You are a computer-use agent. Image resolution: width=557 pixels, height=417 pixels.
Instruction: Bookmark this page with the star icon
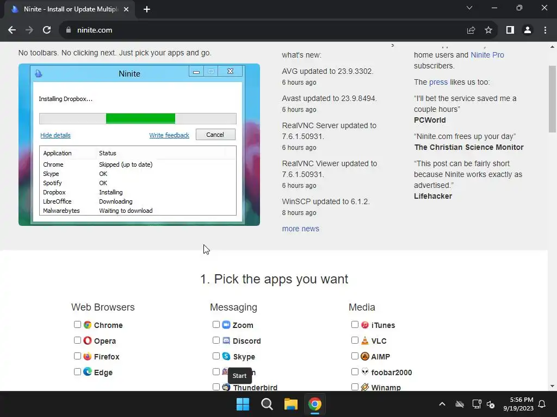tap(488, 30)
